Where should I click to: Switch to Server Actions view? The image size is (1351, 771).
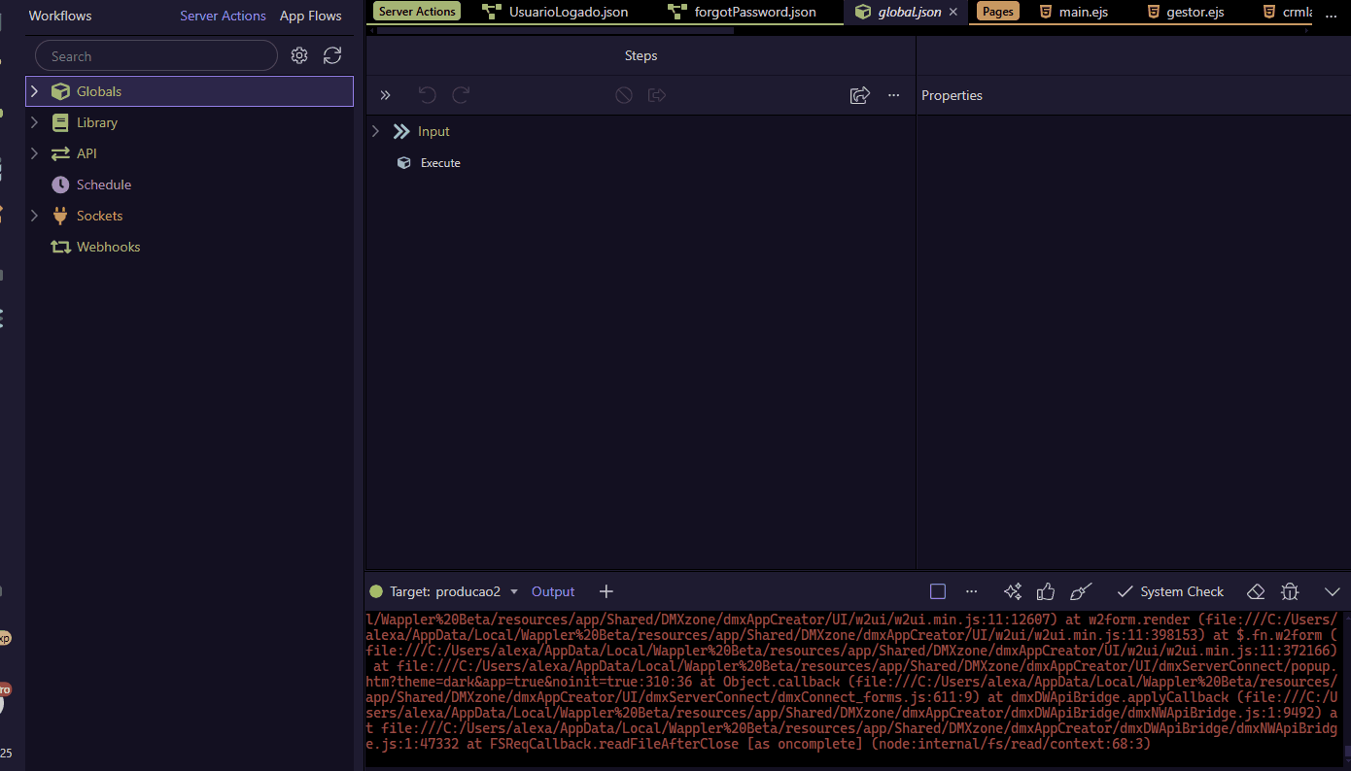(x=223, y=16)
